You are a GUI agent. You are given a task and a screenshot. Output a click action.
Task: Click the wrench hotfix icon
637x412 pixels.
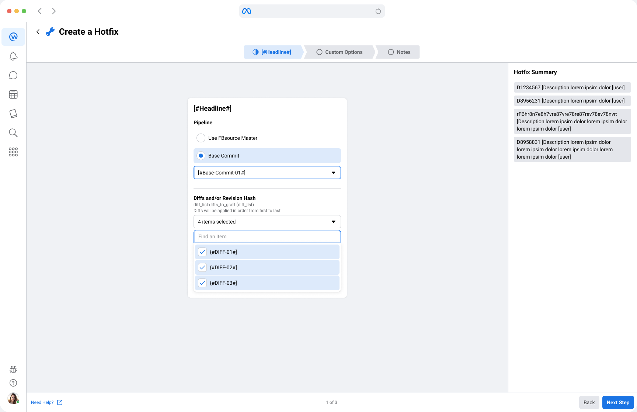pyautogui.click(x=50, y=32)
